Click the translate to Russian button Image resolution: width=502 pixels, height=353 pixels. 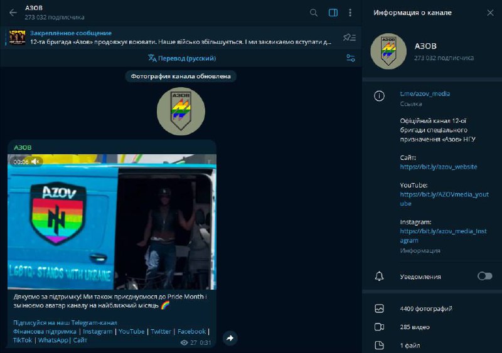click(182, 58)
